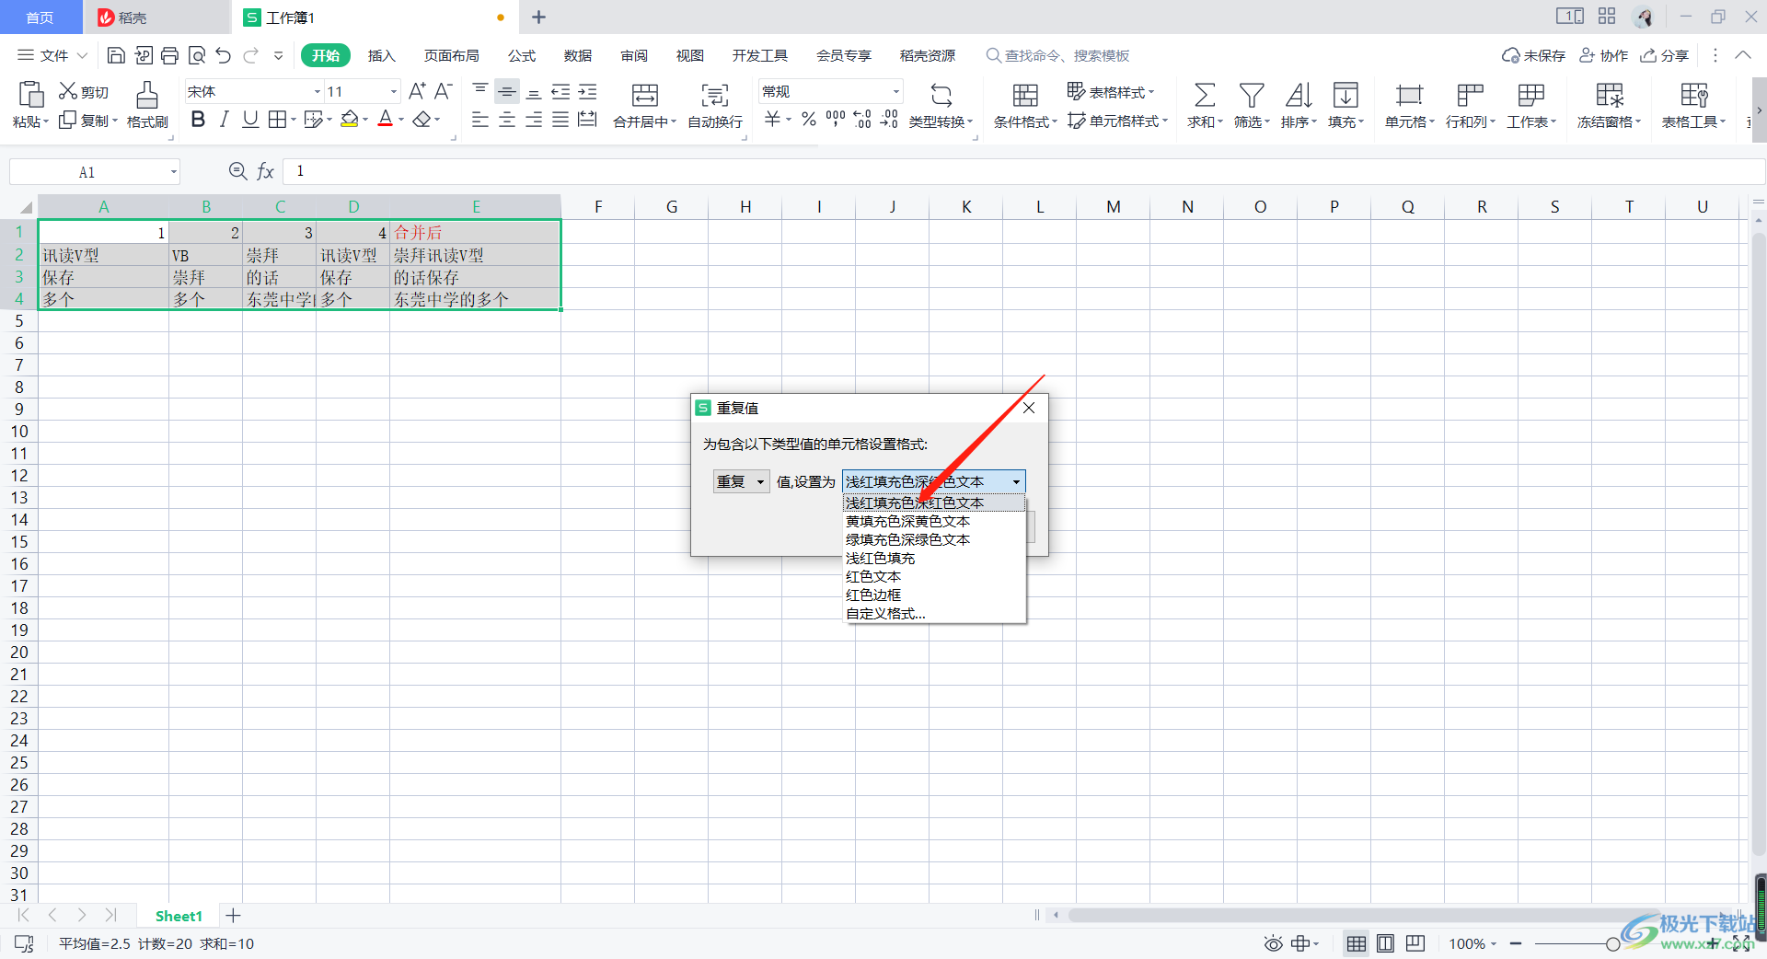Select 红色边框 option

934,595
